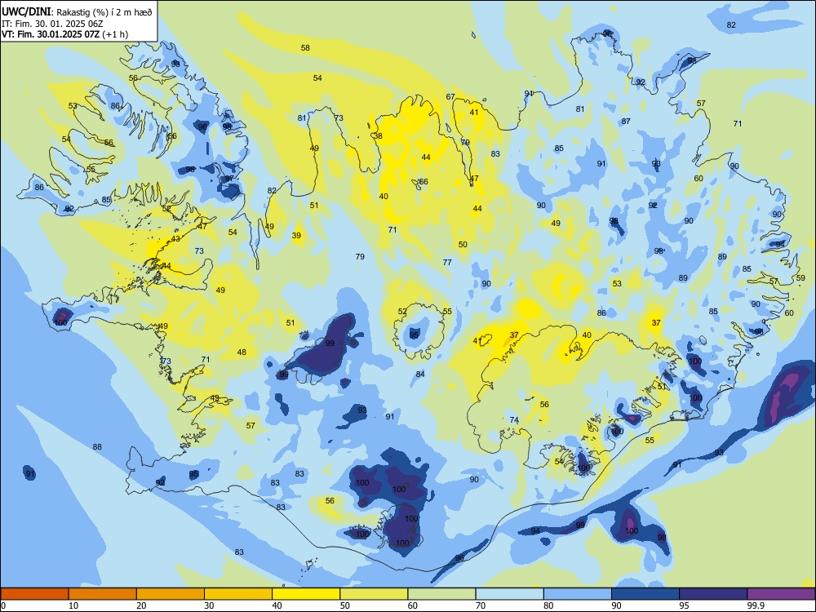This screenshot has height=612, width=816.
Task: Click the legend scale label '10'
Action: pyautogui.click(x=73, y=605)
